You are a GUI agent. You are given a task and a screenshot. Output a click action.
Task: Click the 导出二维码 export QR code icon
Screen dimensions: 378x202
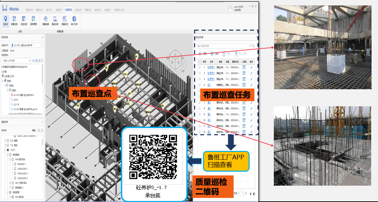coord(236,54)
